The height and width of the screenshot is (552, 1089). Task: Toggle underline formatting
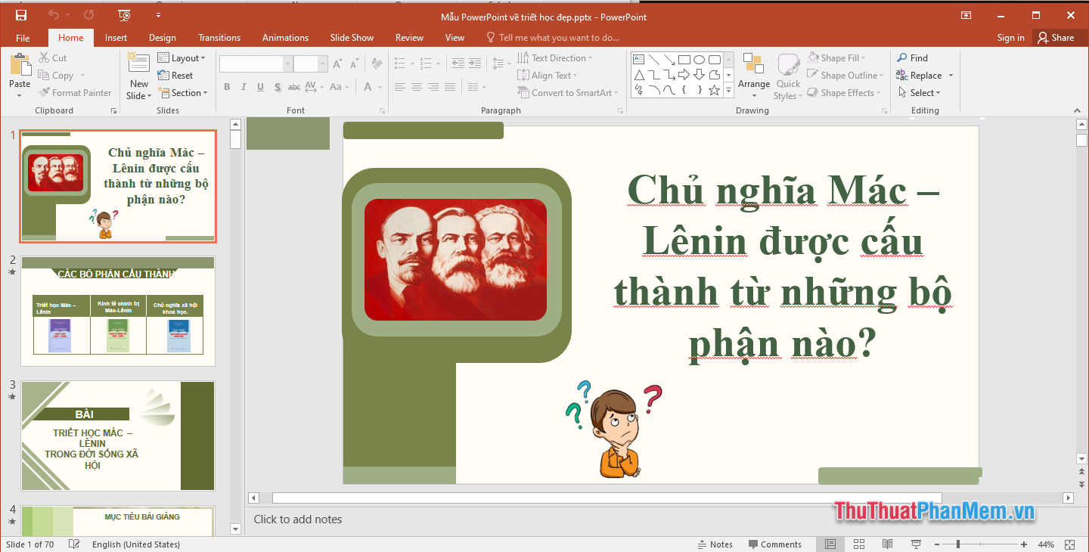[259, 87]
